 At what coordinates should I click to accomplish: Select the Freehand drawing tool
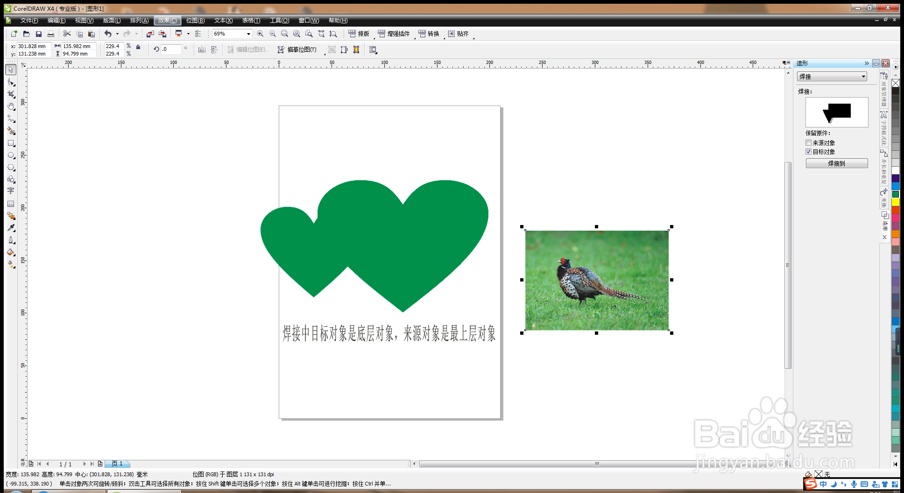(11, 119)
